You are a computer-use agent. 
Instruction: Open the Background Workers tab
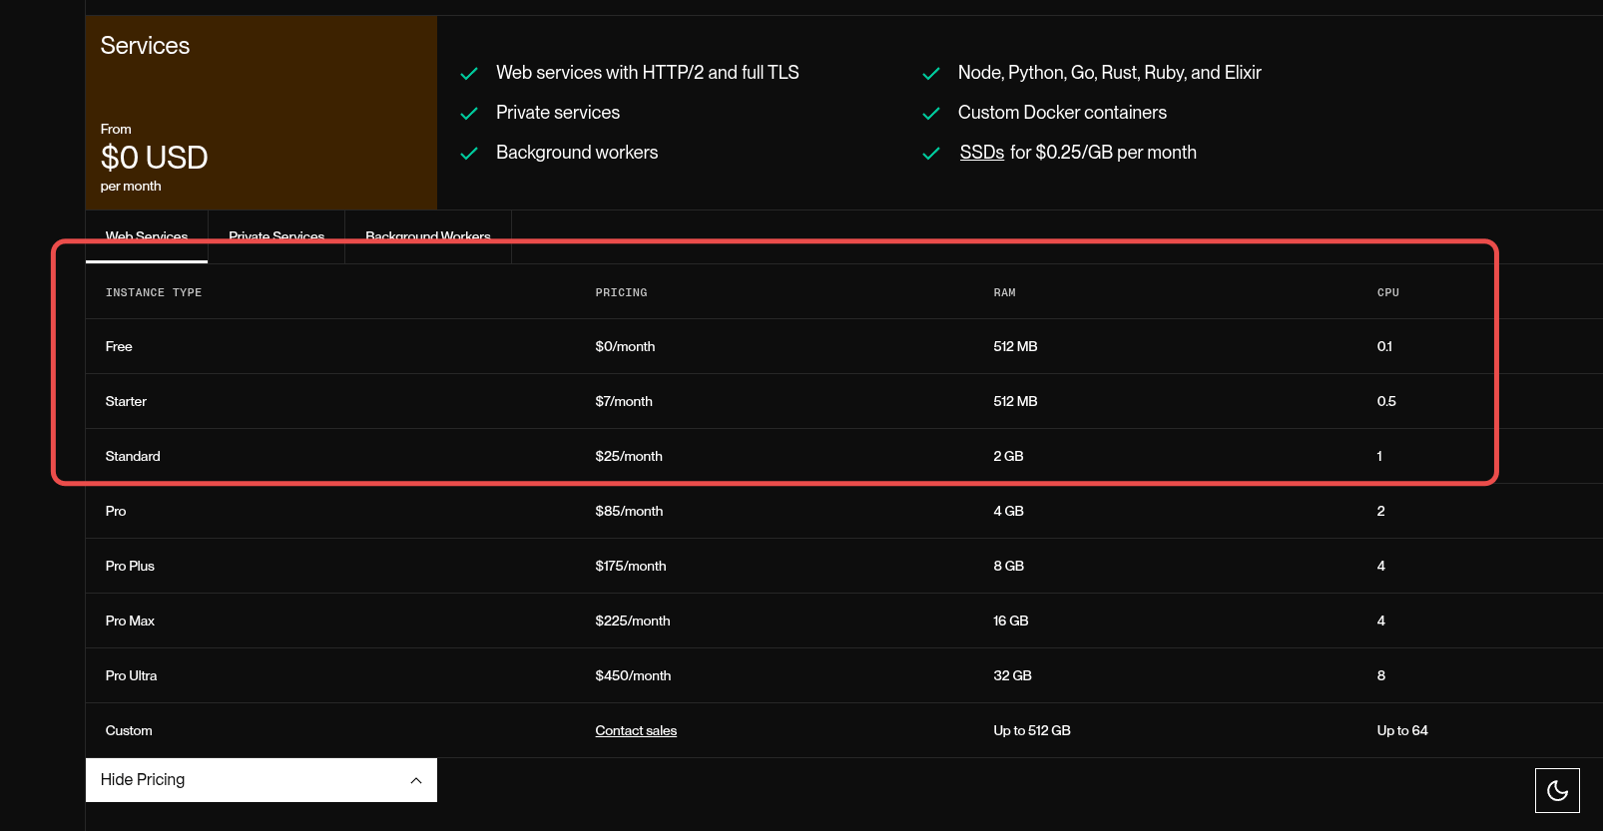tap(427, 236)
